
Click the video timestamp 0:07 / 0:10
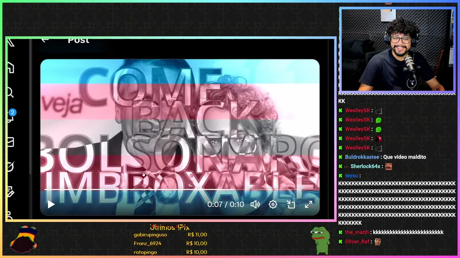point(226,205)
